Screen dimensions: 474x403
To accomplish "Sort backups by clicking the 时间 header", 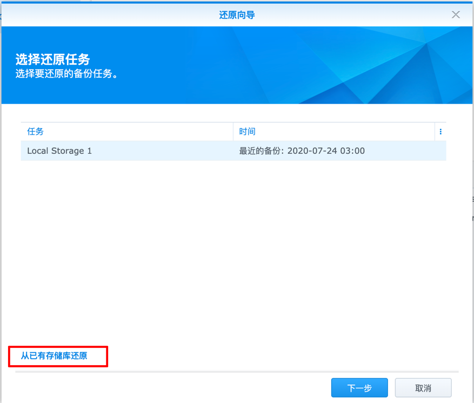I will point(247,132).
